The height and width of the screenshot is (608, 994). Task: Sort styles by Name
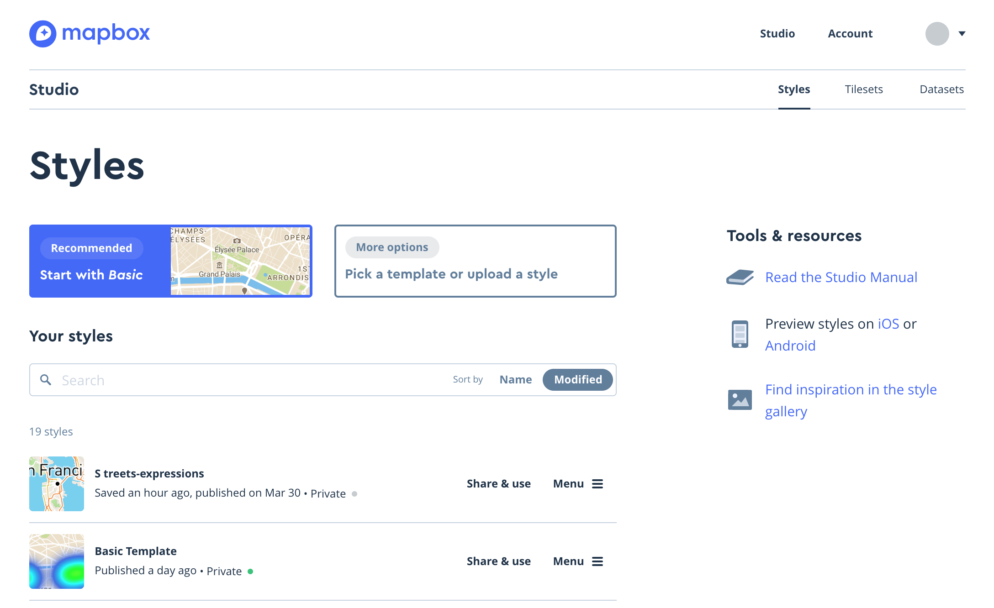click(x=516, y=380)
